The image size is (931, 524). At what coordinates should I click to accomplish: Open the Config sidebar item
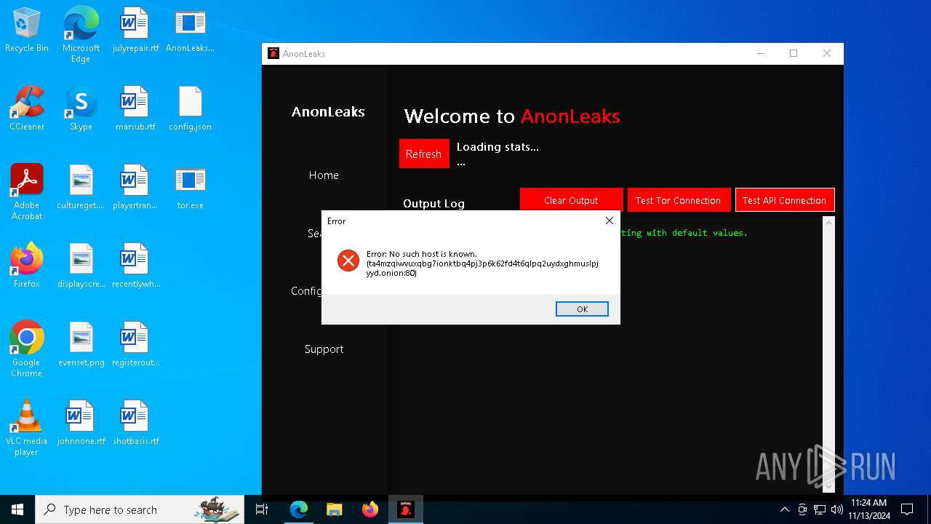(306, 291)
